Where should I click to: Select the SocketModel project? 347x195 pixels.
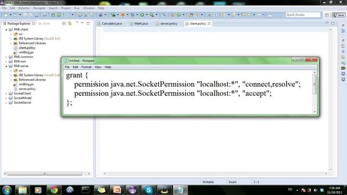[23, 98]
